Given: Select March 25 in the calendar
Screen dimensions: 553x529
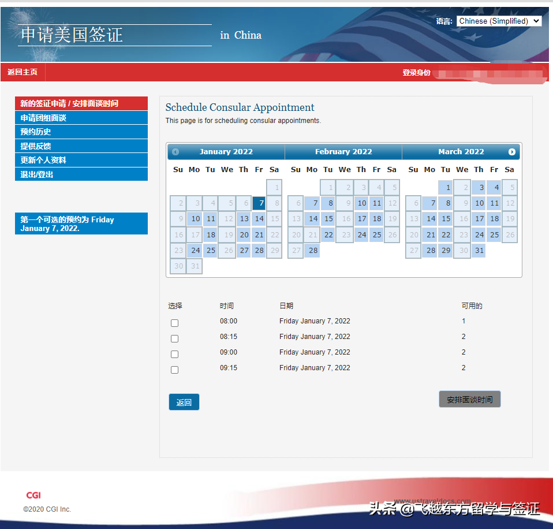Looking at the screenshot, I should pos(494,234).
